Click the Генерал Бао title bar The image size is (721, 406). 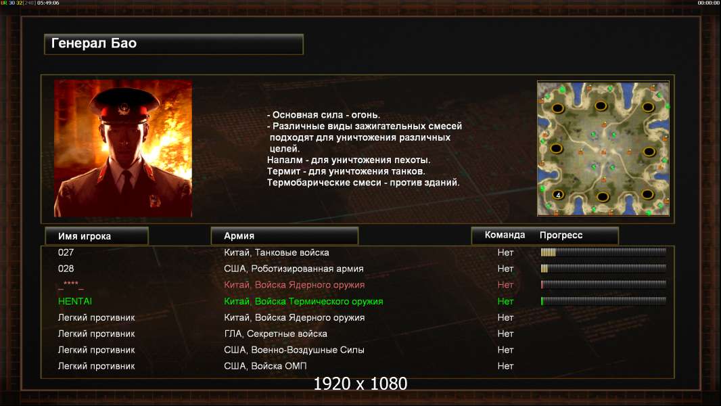pyautogui.click(x=174, y=44)
